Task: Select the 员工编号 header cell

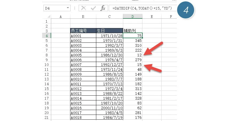Action: (83, 31)
